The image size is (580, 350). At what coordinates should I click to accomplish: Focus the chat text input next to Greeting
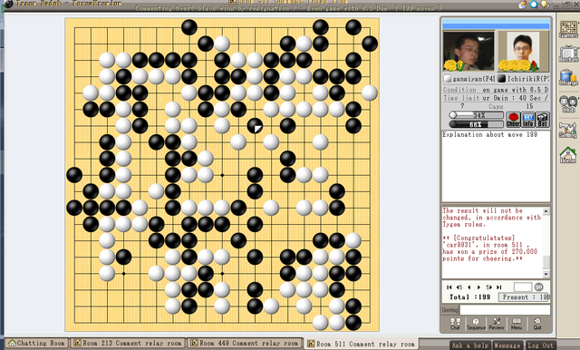pyautogui.click(x=505, y=310)
